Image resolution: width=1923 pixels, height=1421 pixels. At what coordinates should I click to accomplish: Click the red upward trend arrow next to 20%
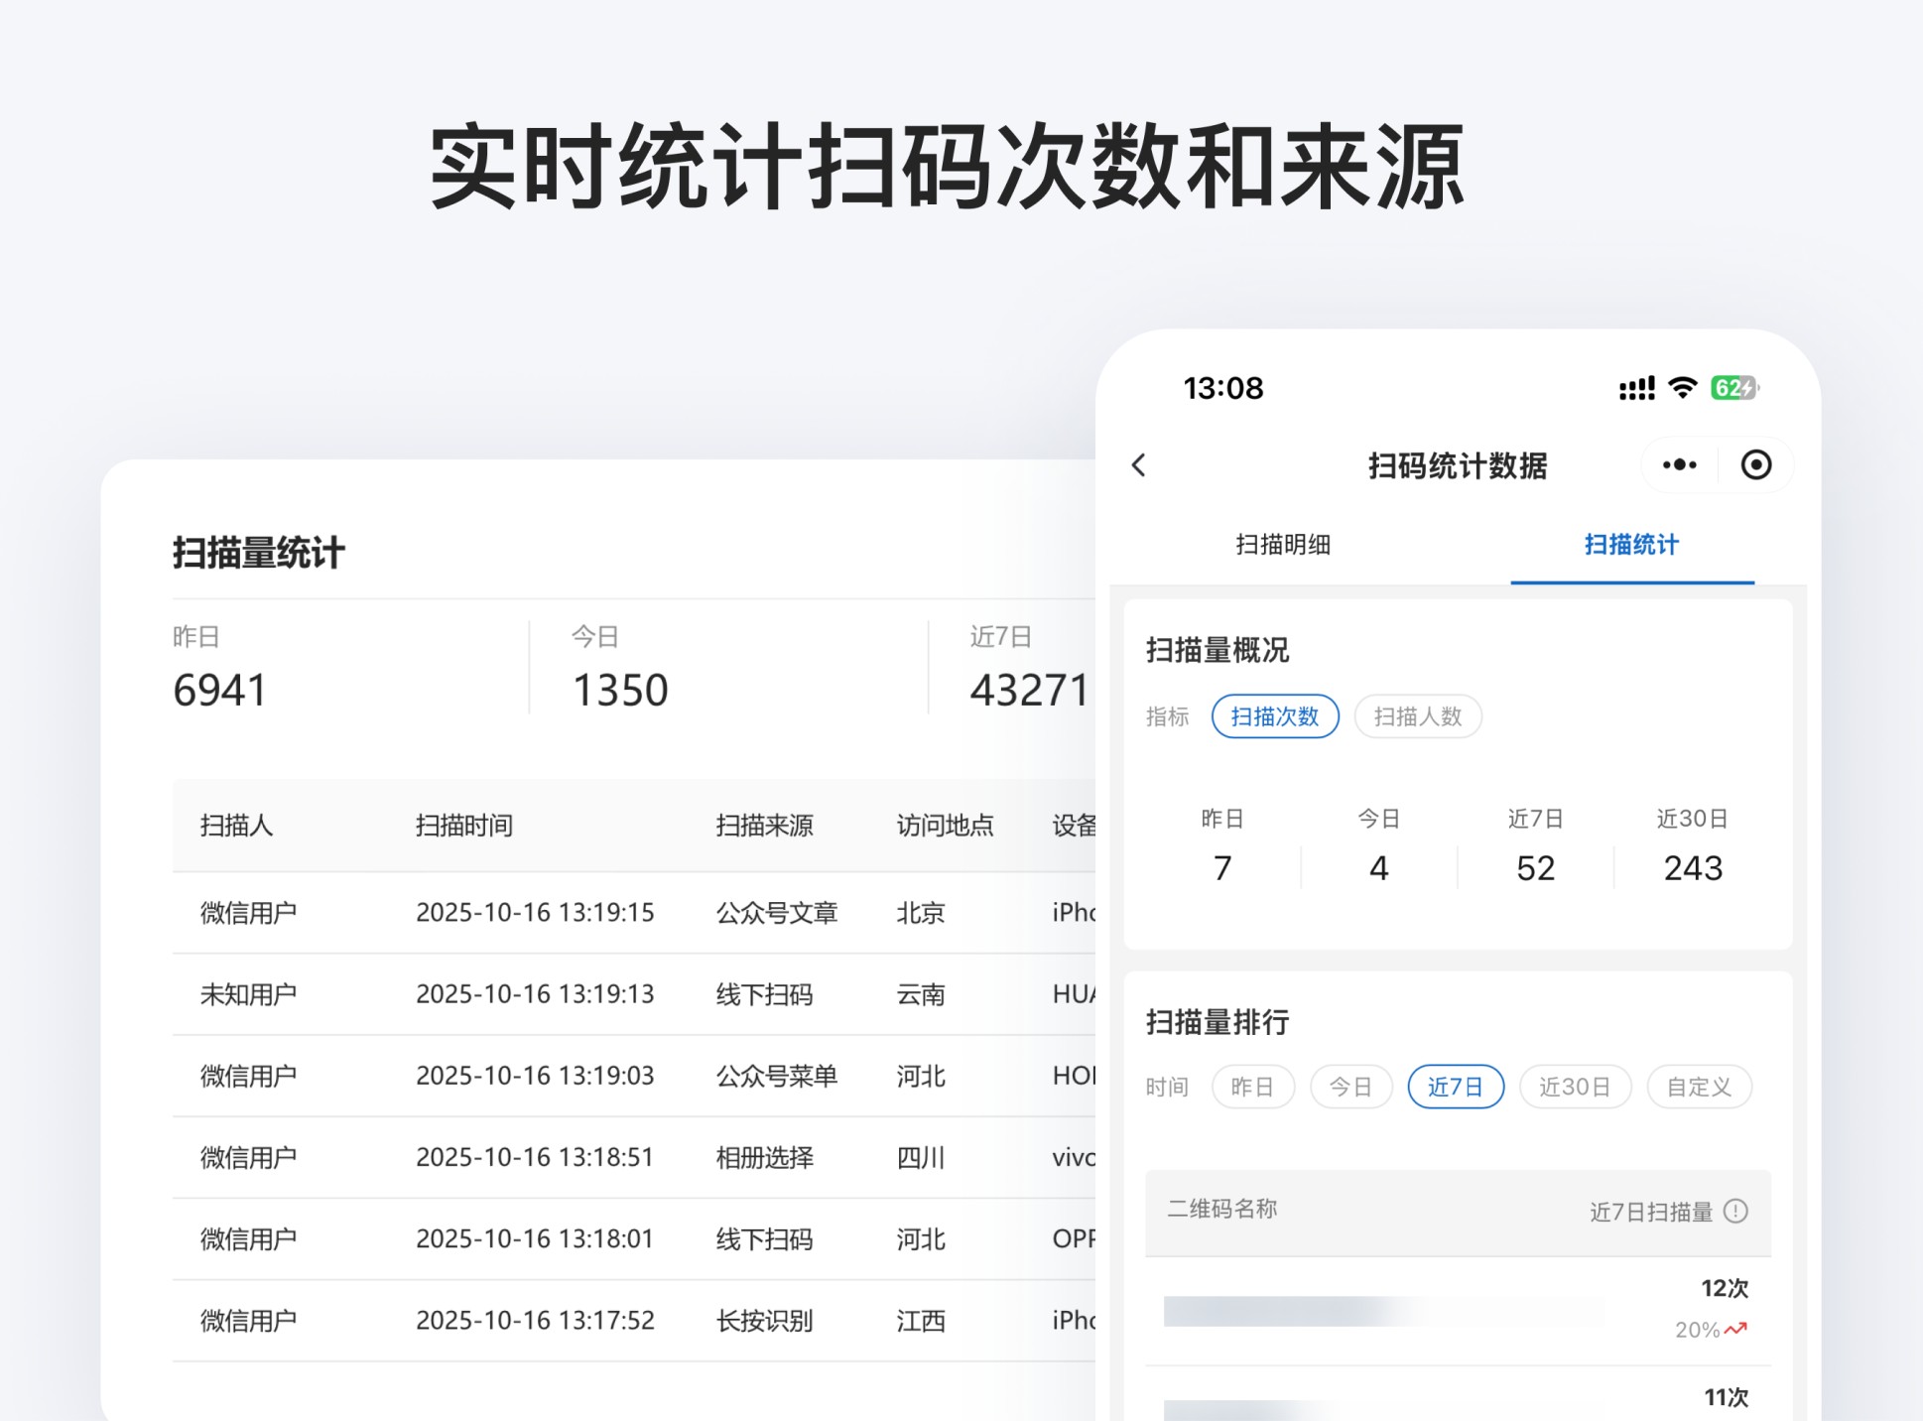click(1734, 1327)
